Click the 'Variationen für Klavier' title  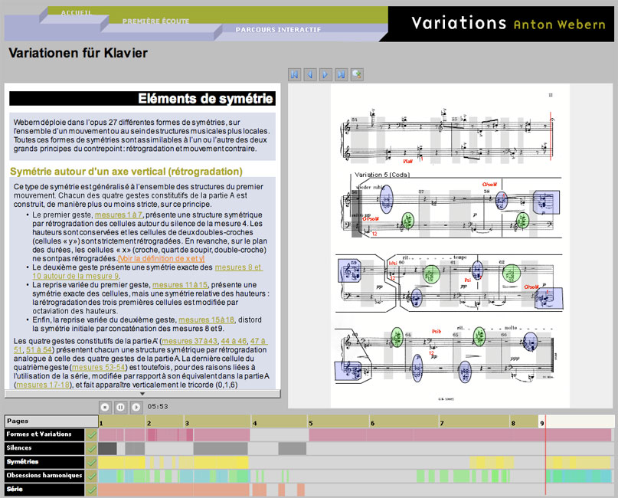[x=78, y=53]
